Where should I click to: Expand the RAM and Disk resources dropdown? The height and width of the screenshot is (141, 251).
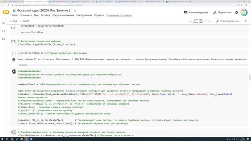(209, 21)
